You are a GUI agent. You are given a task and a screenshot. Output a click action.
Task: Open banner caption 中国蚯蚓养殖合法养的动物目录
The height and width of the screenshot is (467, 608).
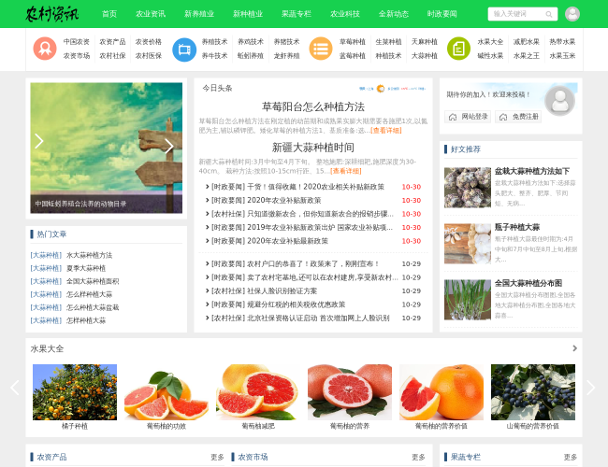pyautogui.click(x=80, y=204)
